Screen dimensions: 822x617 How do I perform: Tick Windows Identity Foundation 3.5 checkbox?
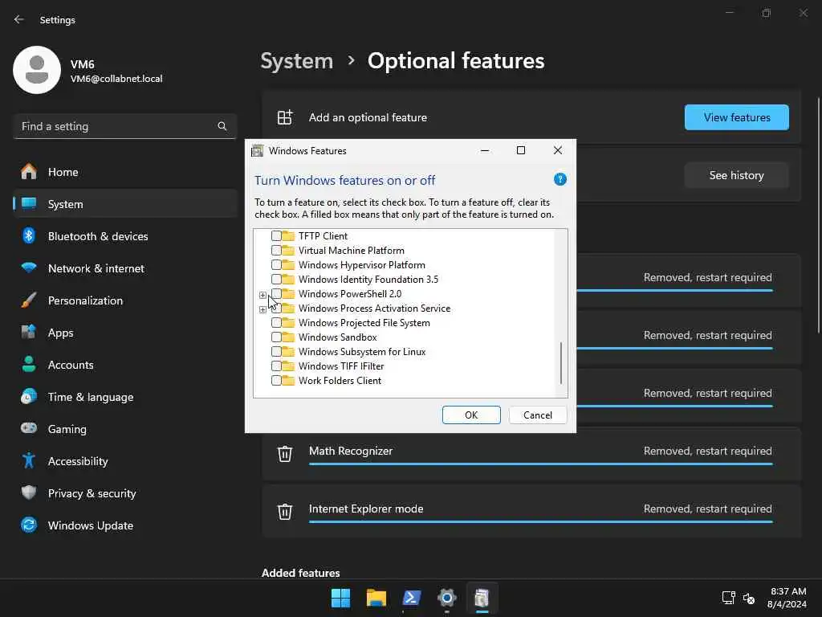(x=276, y=279)
